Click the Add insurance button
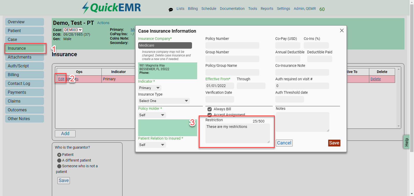 point(65,134)
